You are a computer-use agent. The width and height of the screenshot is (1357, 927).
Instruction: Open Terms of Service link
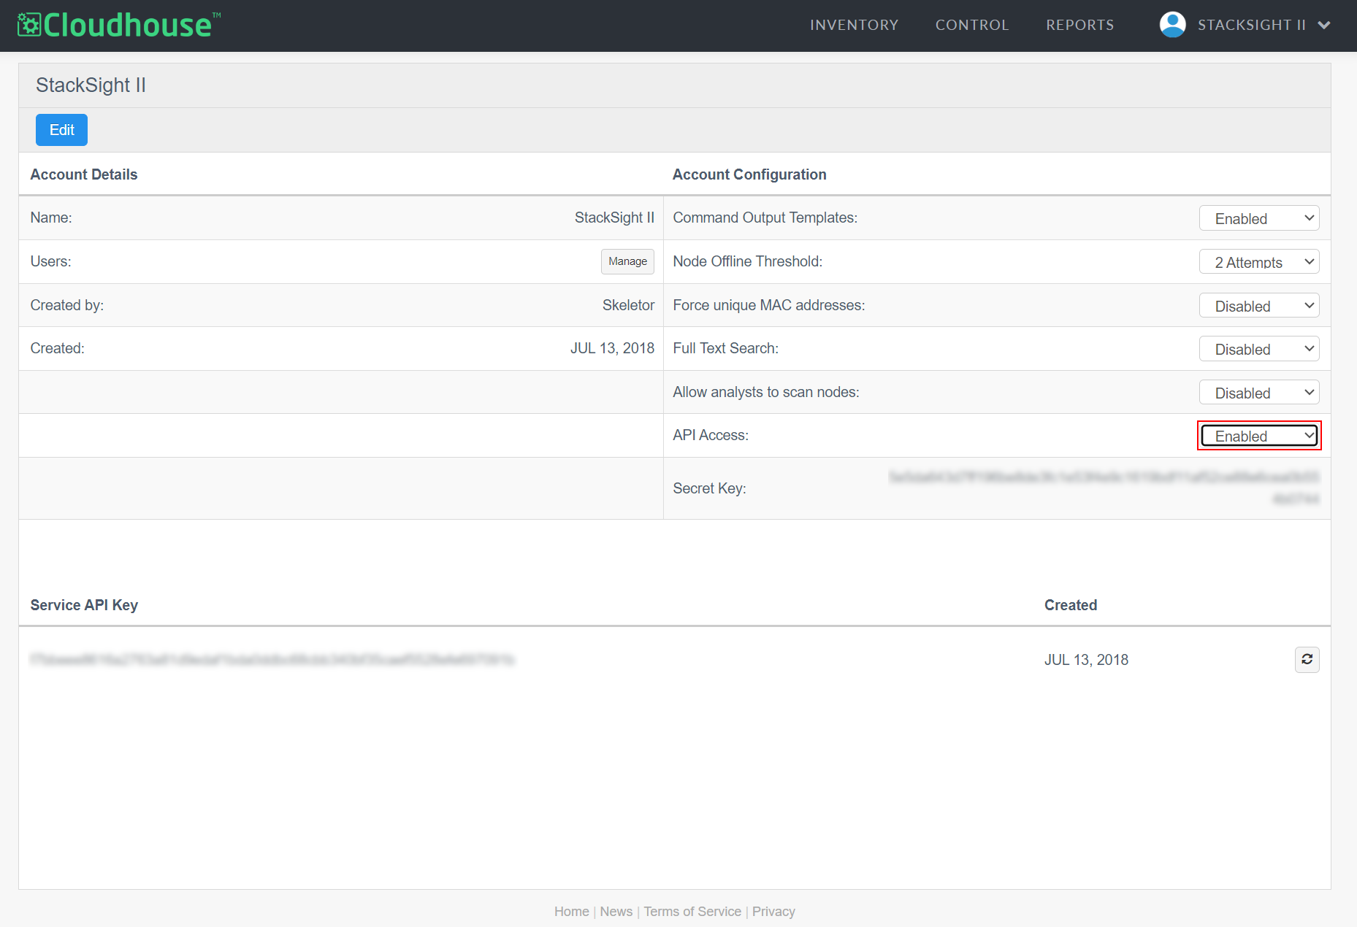point(692,912)
